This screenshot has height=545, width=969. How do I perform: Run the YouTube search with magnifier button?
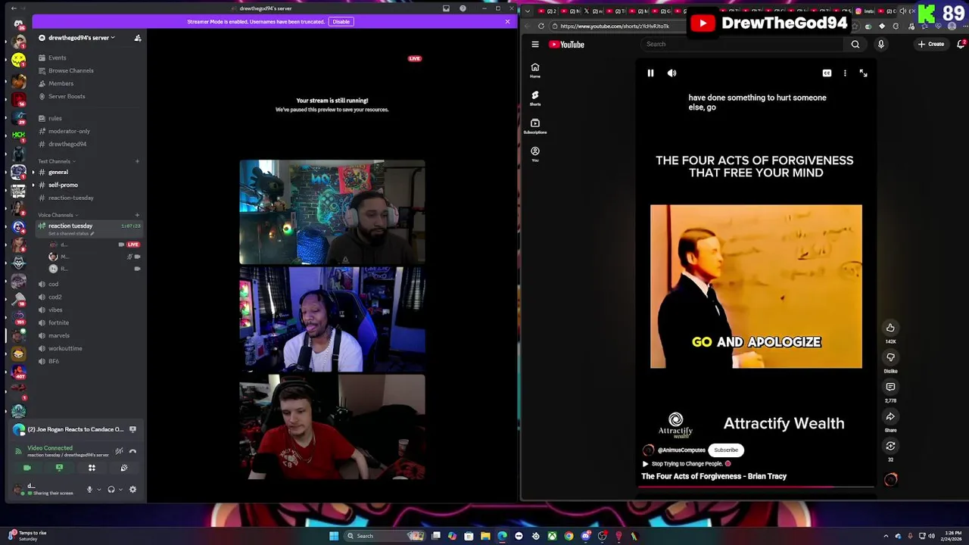[x=855, y=44]
